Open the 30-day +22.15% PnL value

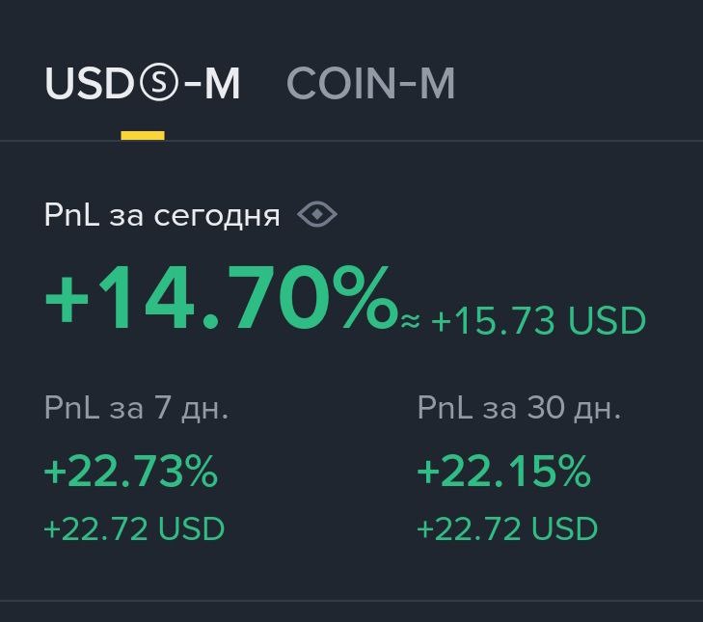[503, 472]
